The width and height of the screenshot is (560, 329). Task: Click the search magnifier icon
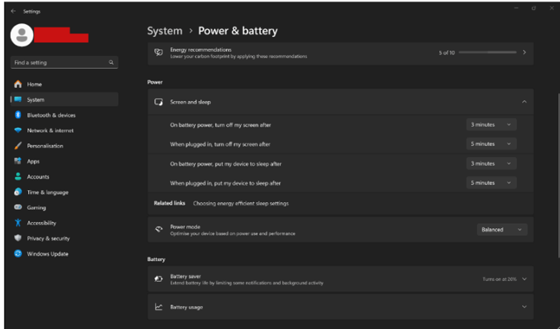(111, 62)
